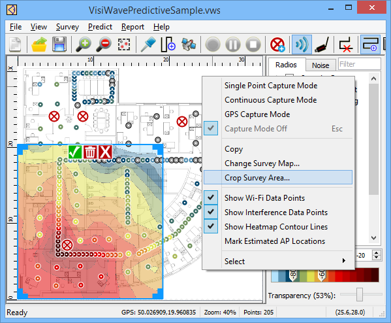Image resolution: width=391 pixels, height=323 pixels.
Task: Uncheck Show Heatmap Contour Lines
Action: [x=278, y=227]
